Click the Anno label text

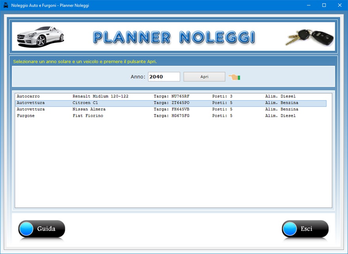coord(138,77)
